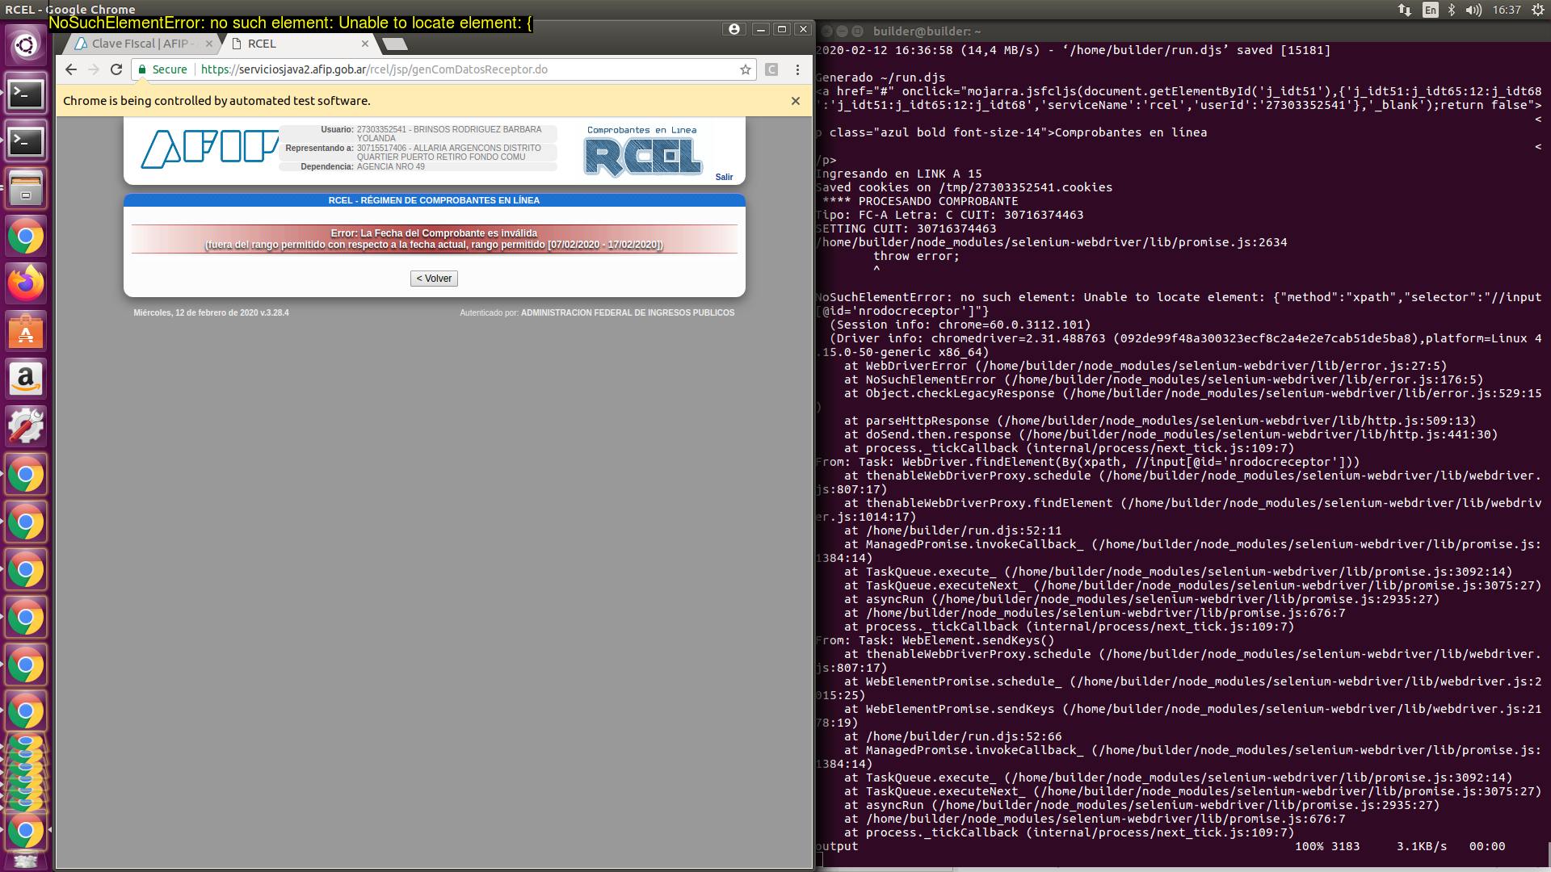Bookmark the page with the star icon
1551x872 pixels.
(x=746, y=69)
